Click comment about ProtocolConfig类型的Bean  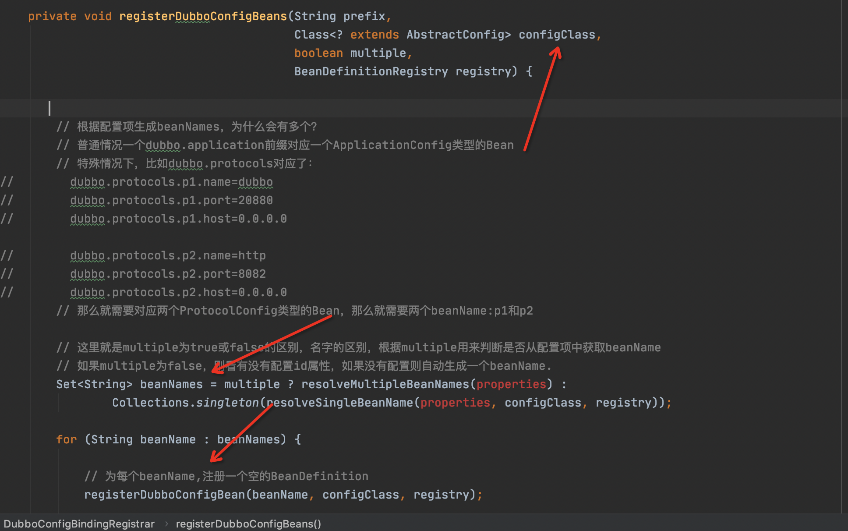pos(294,311)
